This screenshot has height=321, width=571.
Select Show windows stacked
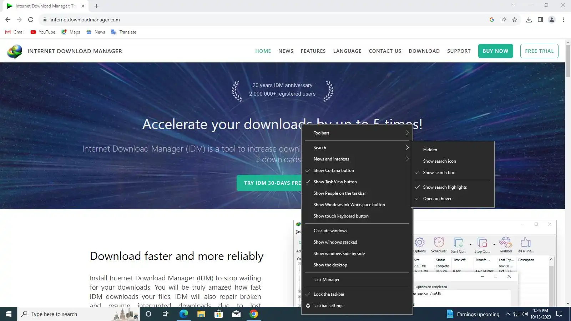[357, 242]
